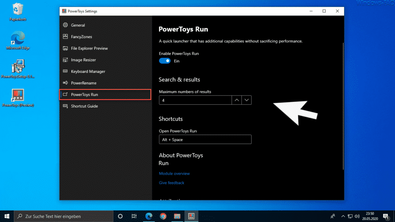Open third pinned taskbar app after Chrome
Image resolution: width=395 pixels, height=222 pixels.
177,216
